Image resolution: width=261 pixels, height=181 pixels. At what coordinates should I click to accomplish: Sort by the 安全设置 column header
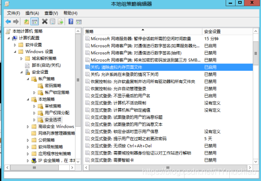(227, 31)
